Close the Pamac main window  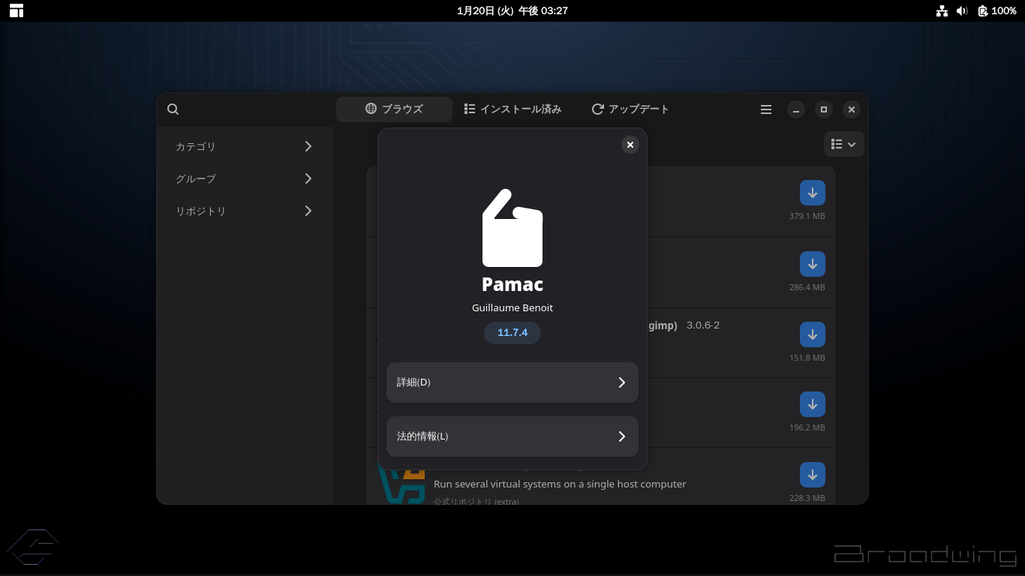coord(852,109)
